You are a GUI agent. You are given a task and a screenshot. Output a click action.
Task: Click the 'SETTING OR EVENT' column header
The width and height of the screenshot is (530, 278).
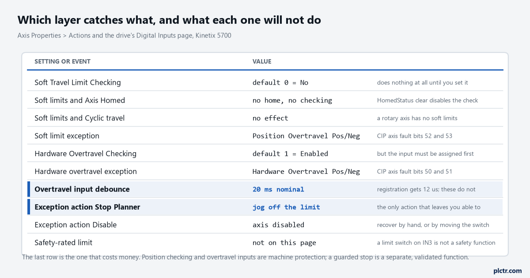(x=62, y=61)
